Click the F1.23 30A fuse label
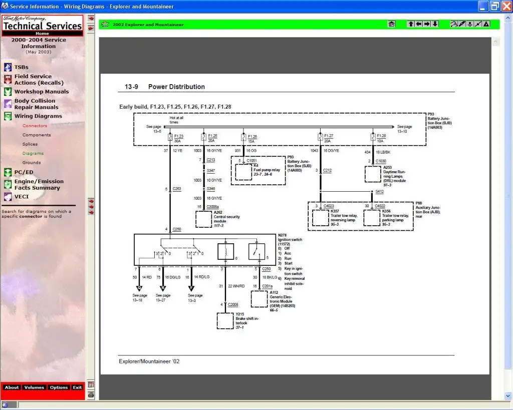Screen dimensions: 513x410 pos(179,138)
